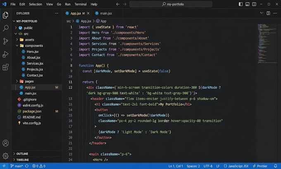
Task: Open the Accounts menu icon
Action: (x=5, y=143)
